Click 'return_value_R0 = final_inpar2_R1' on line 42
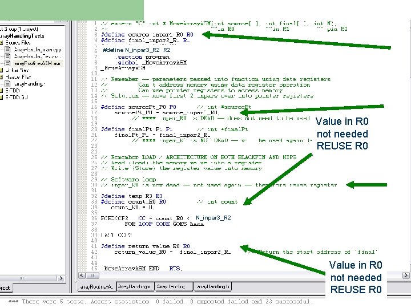 point(172,252)
